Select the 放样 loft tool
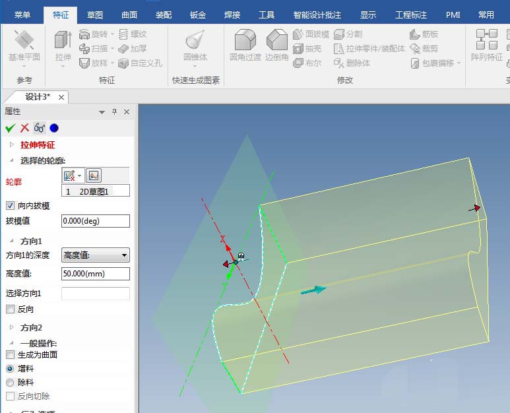The image size is (510, 413). click(x=93, y=63)
